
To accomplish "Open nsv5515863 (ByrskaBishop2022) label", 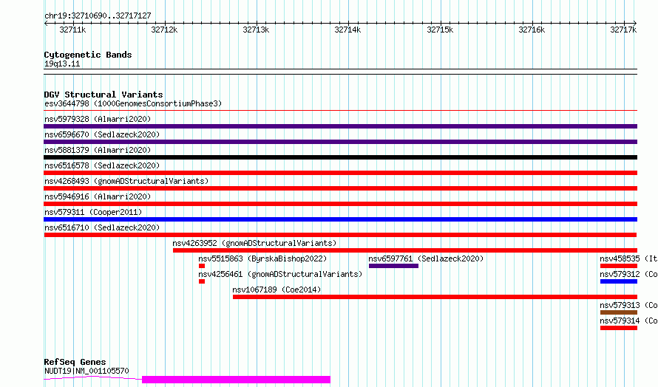I will pyautogui.click(x=262, y=258).
